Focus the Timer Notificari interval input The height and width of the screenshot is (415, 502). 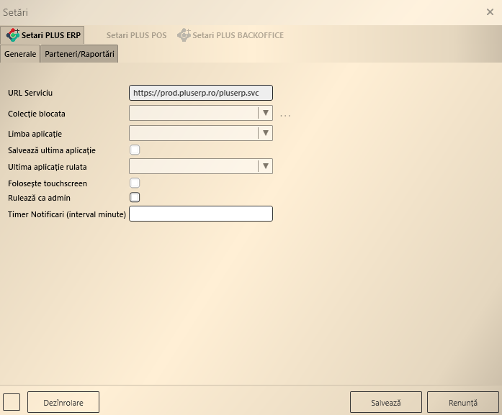coord(201,214)
